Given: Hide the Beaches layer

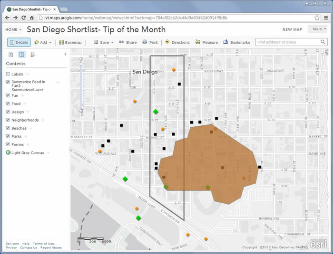Looking at the screenshot, I should (x=8, y=128).
